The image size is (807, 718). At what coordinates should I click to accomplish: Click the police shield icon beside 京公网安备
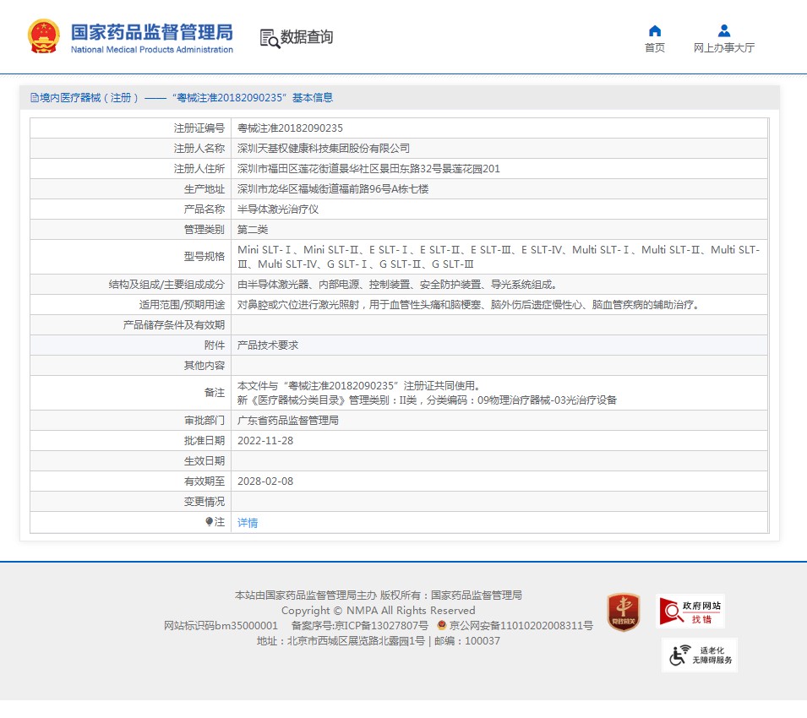point(442,625)
